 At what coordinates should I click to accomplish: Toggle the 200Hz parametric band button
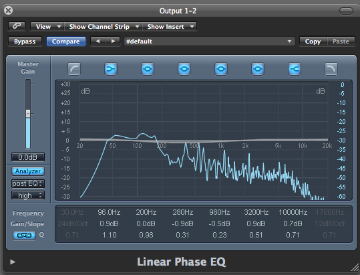148,69
